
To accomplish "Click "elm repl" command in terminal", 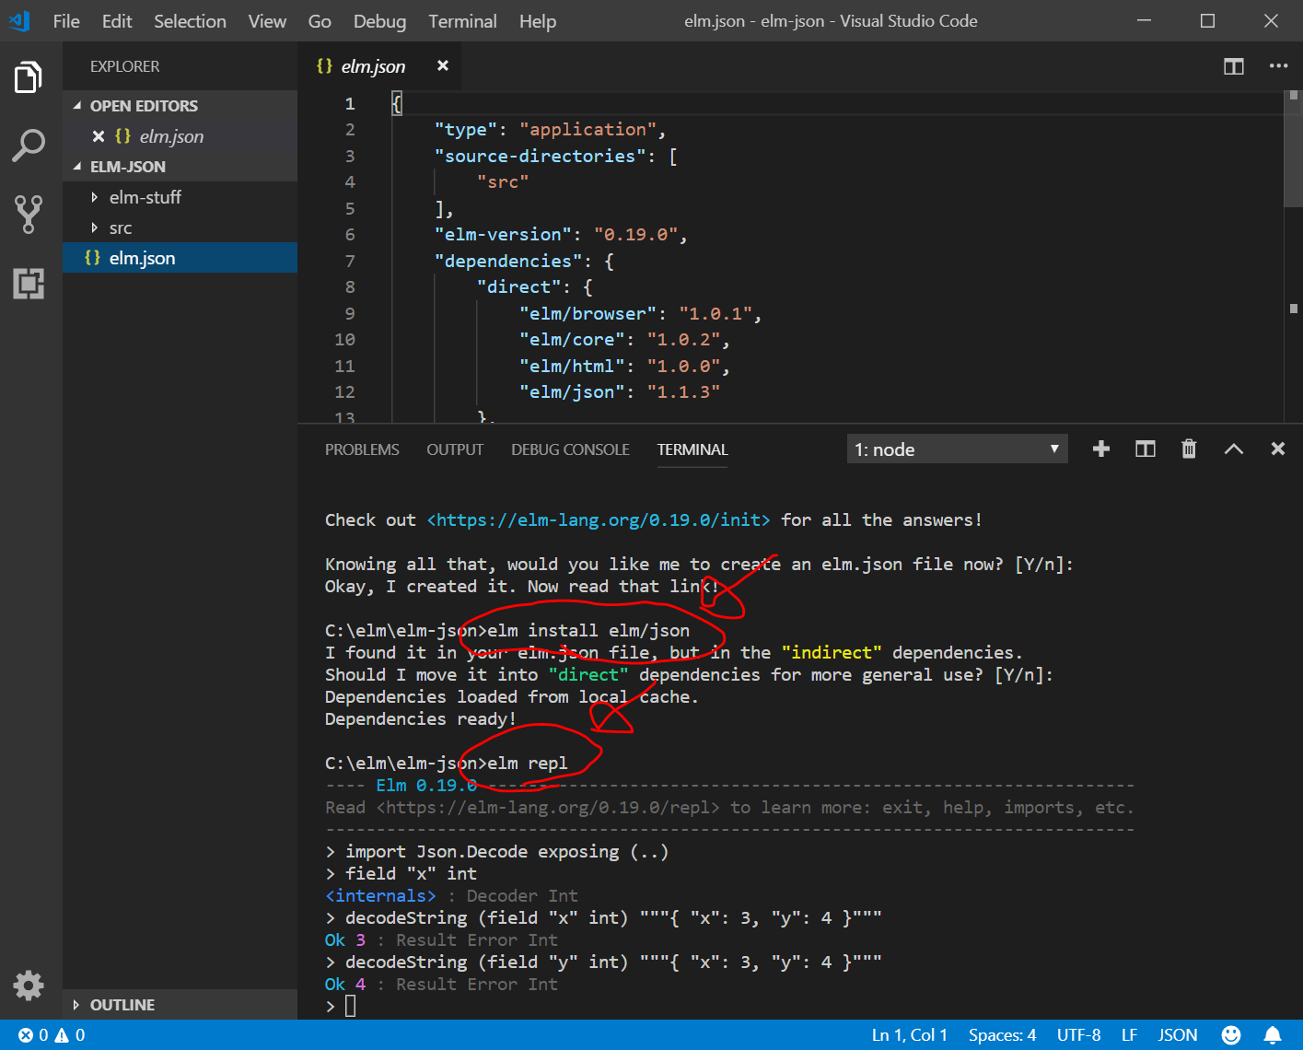I will 528,764.
